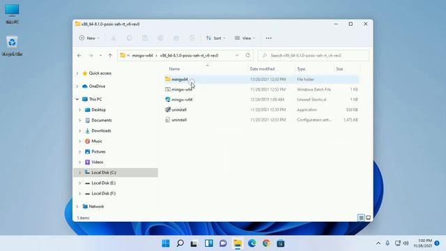446x251 pixels.
Task: Open the Sort dropdown
Action: pos(216,38)
